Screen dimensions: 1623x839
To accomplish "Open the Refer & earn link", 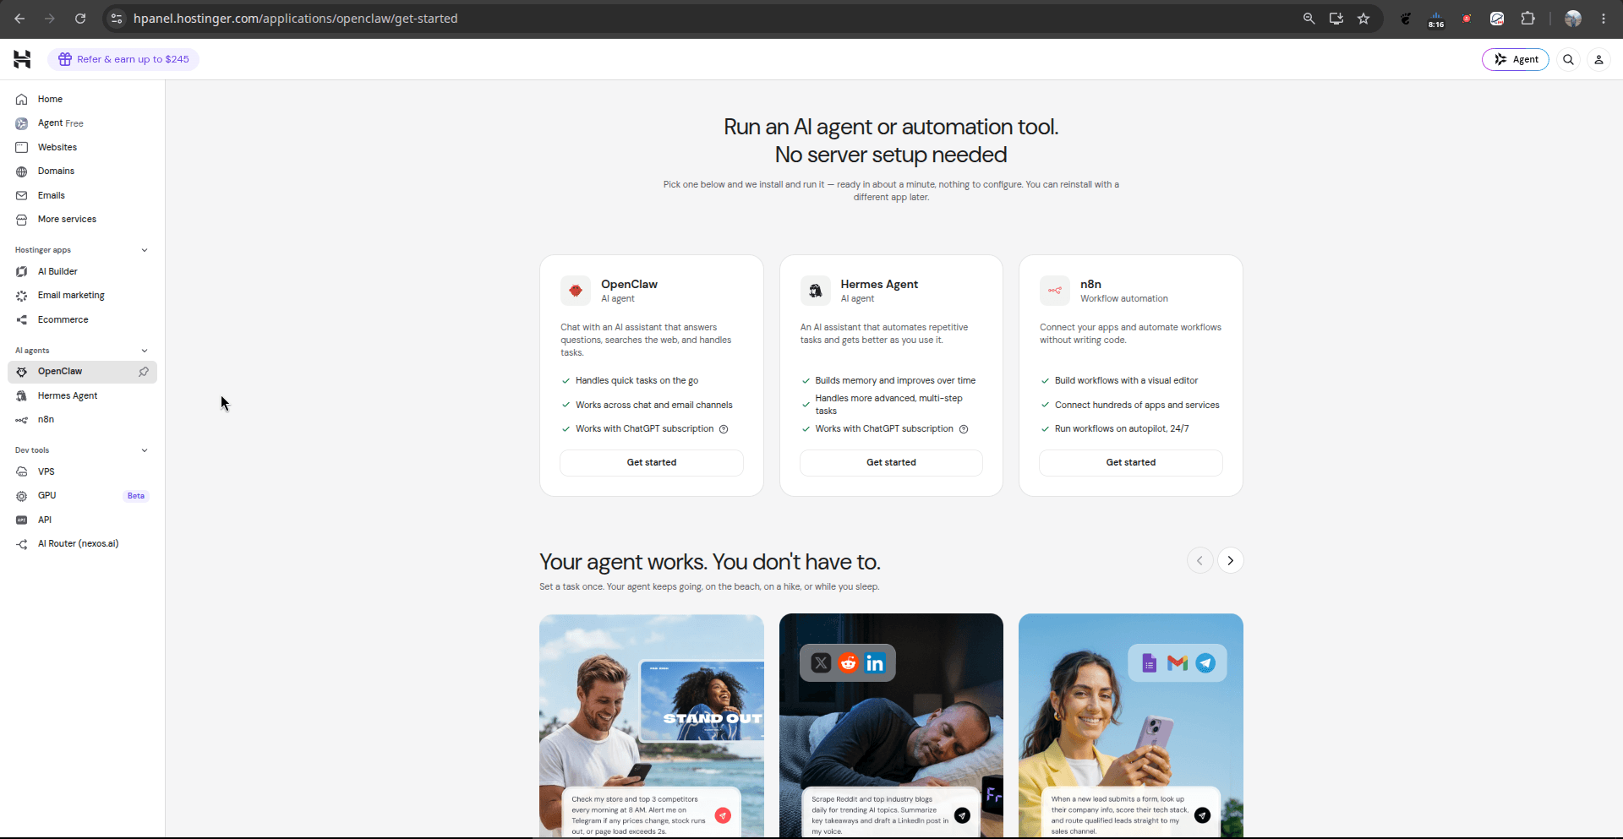I will click(x=123, y=59).
